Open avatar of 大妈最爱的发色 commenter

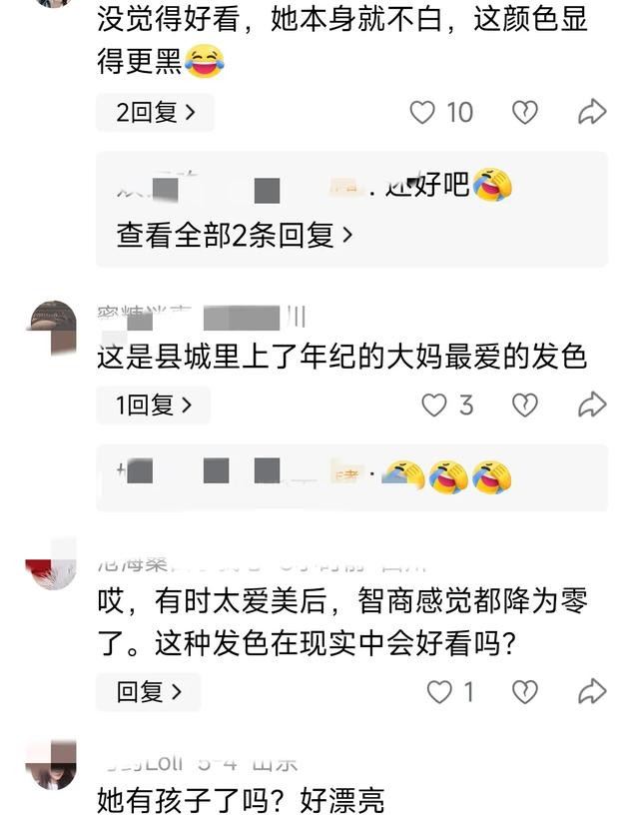[x=51, y=327]
